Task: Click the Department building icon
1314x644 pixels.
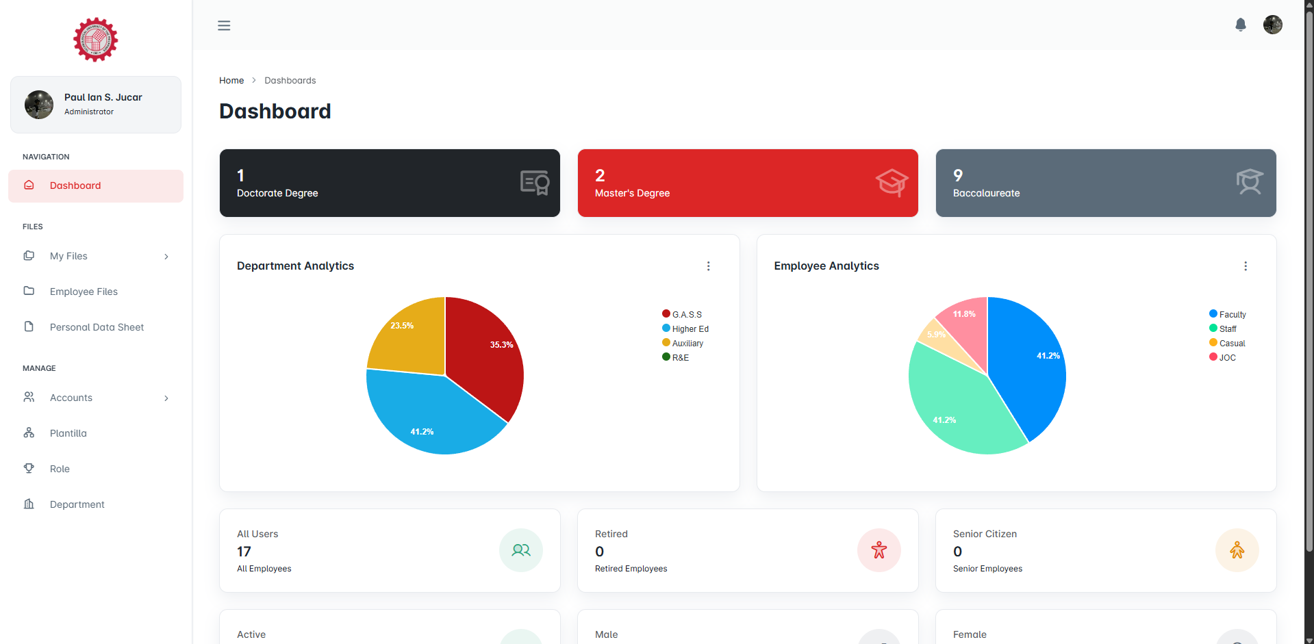Action: point(29,504)
